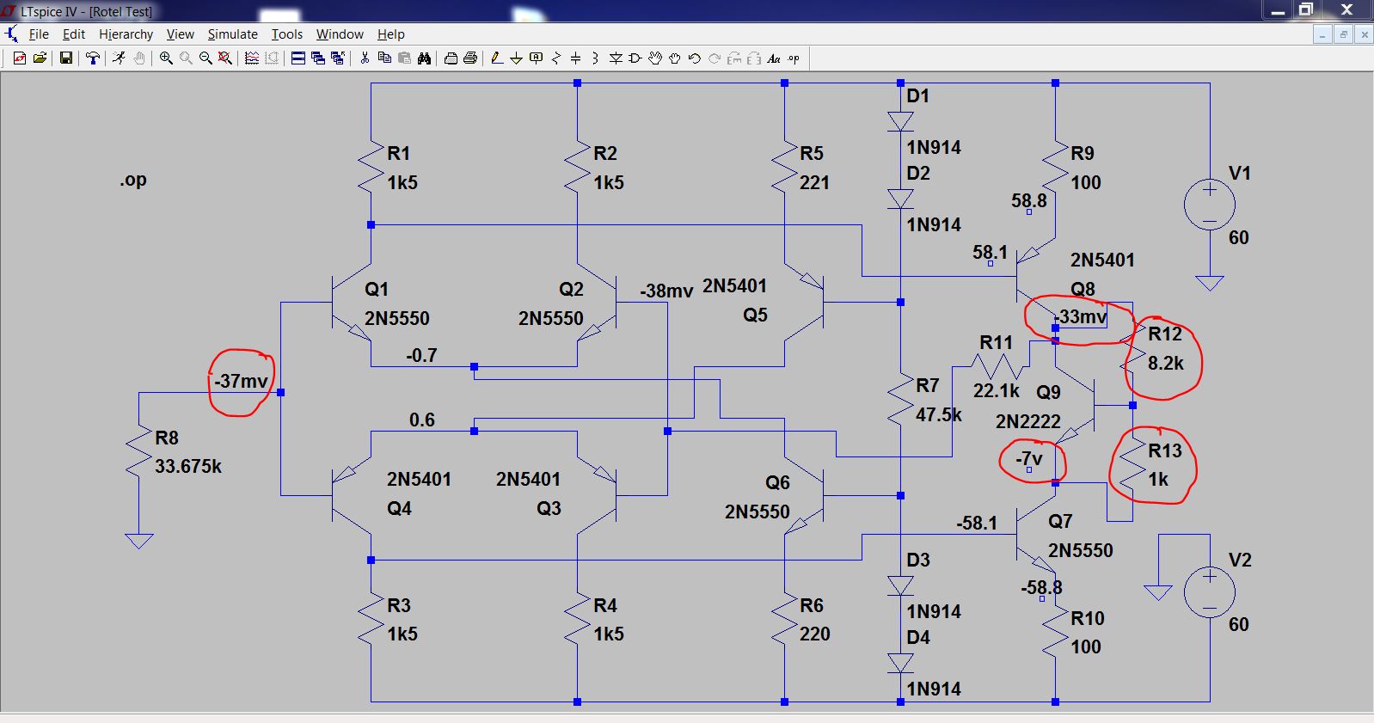Click the V2 voltage source label

(x=1239, y=560)
